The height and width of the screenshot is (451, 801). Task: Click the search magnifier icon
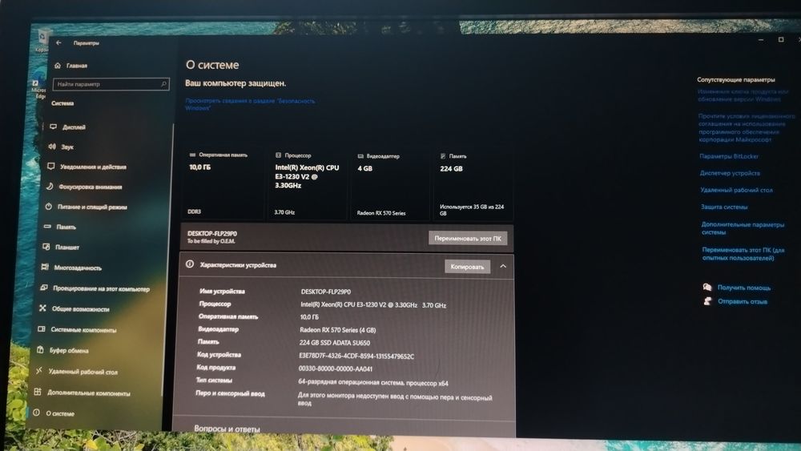[x=164, y=84]
